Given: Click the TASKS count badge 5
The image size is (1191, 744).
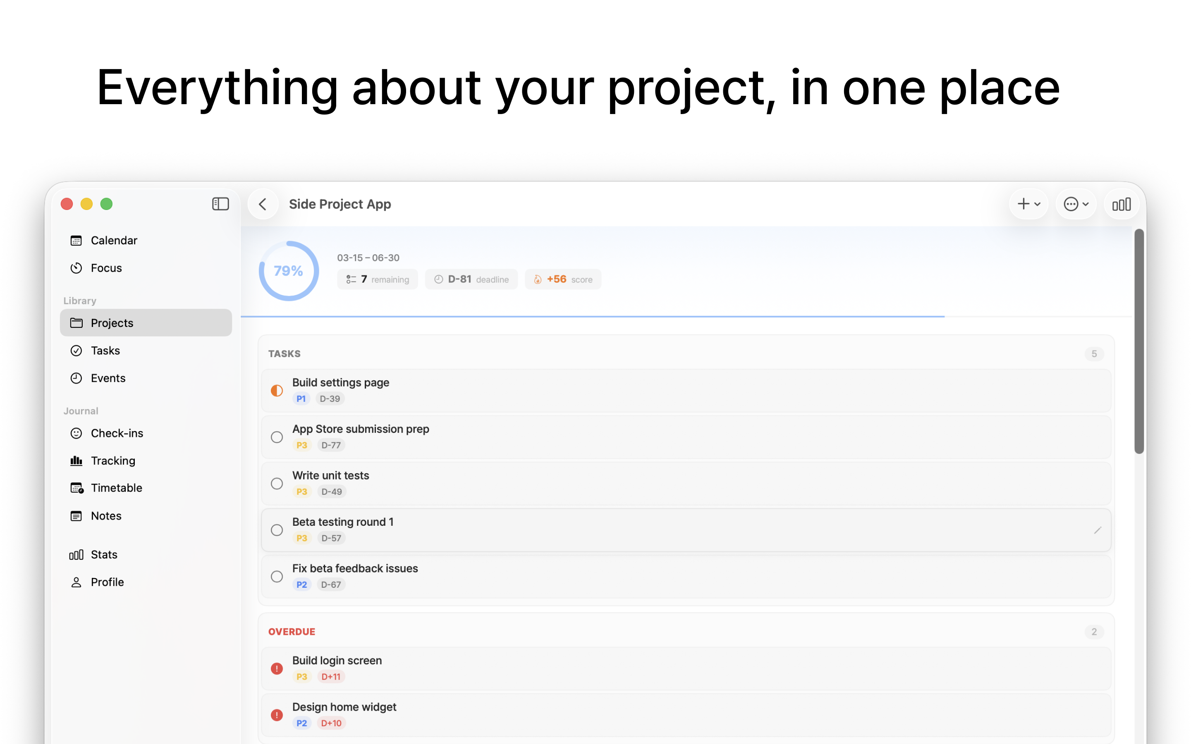Looking at the screenshot, I should click(1093, 354).
